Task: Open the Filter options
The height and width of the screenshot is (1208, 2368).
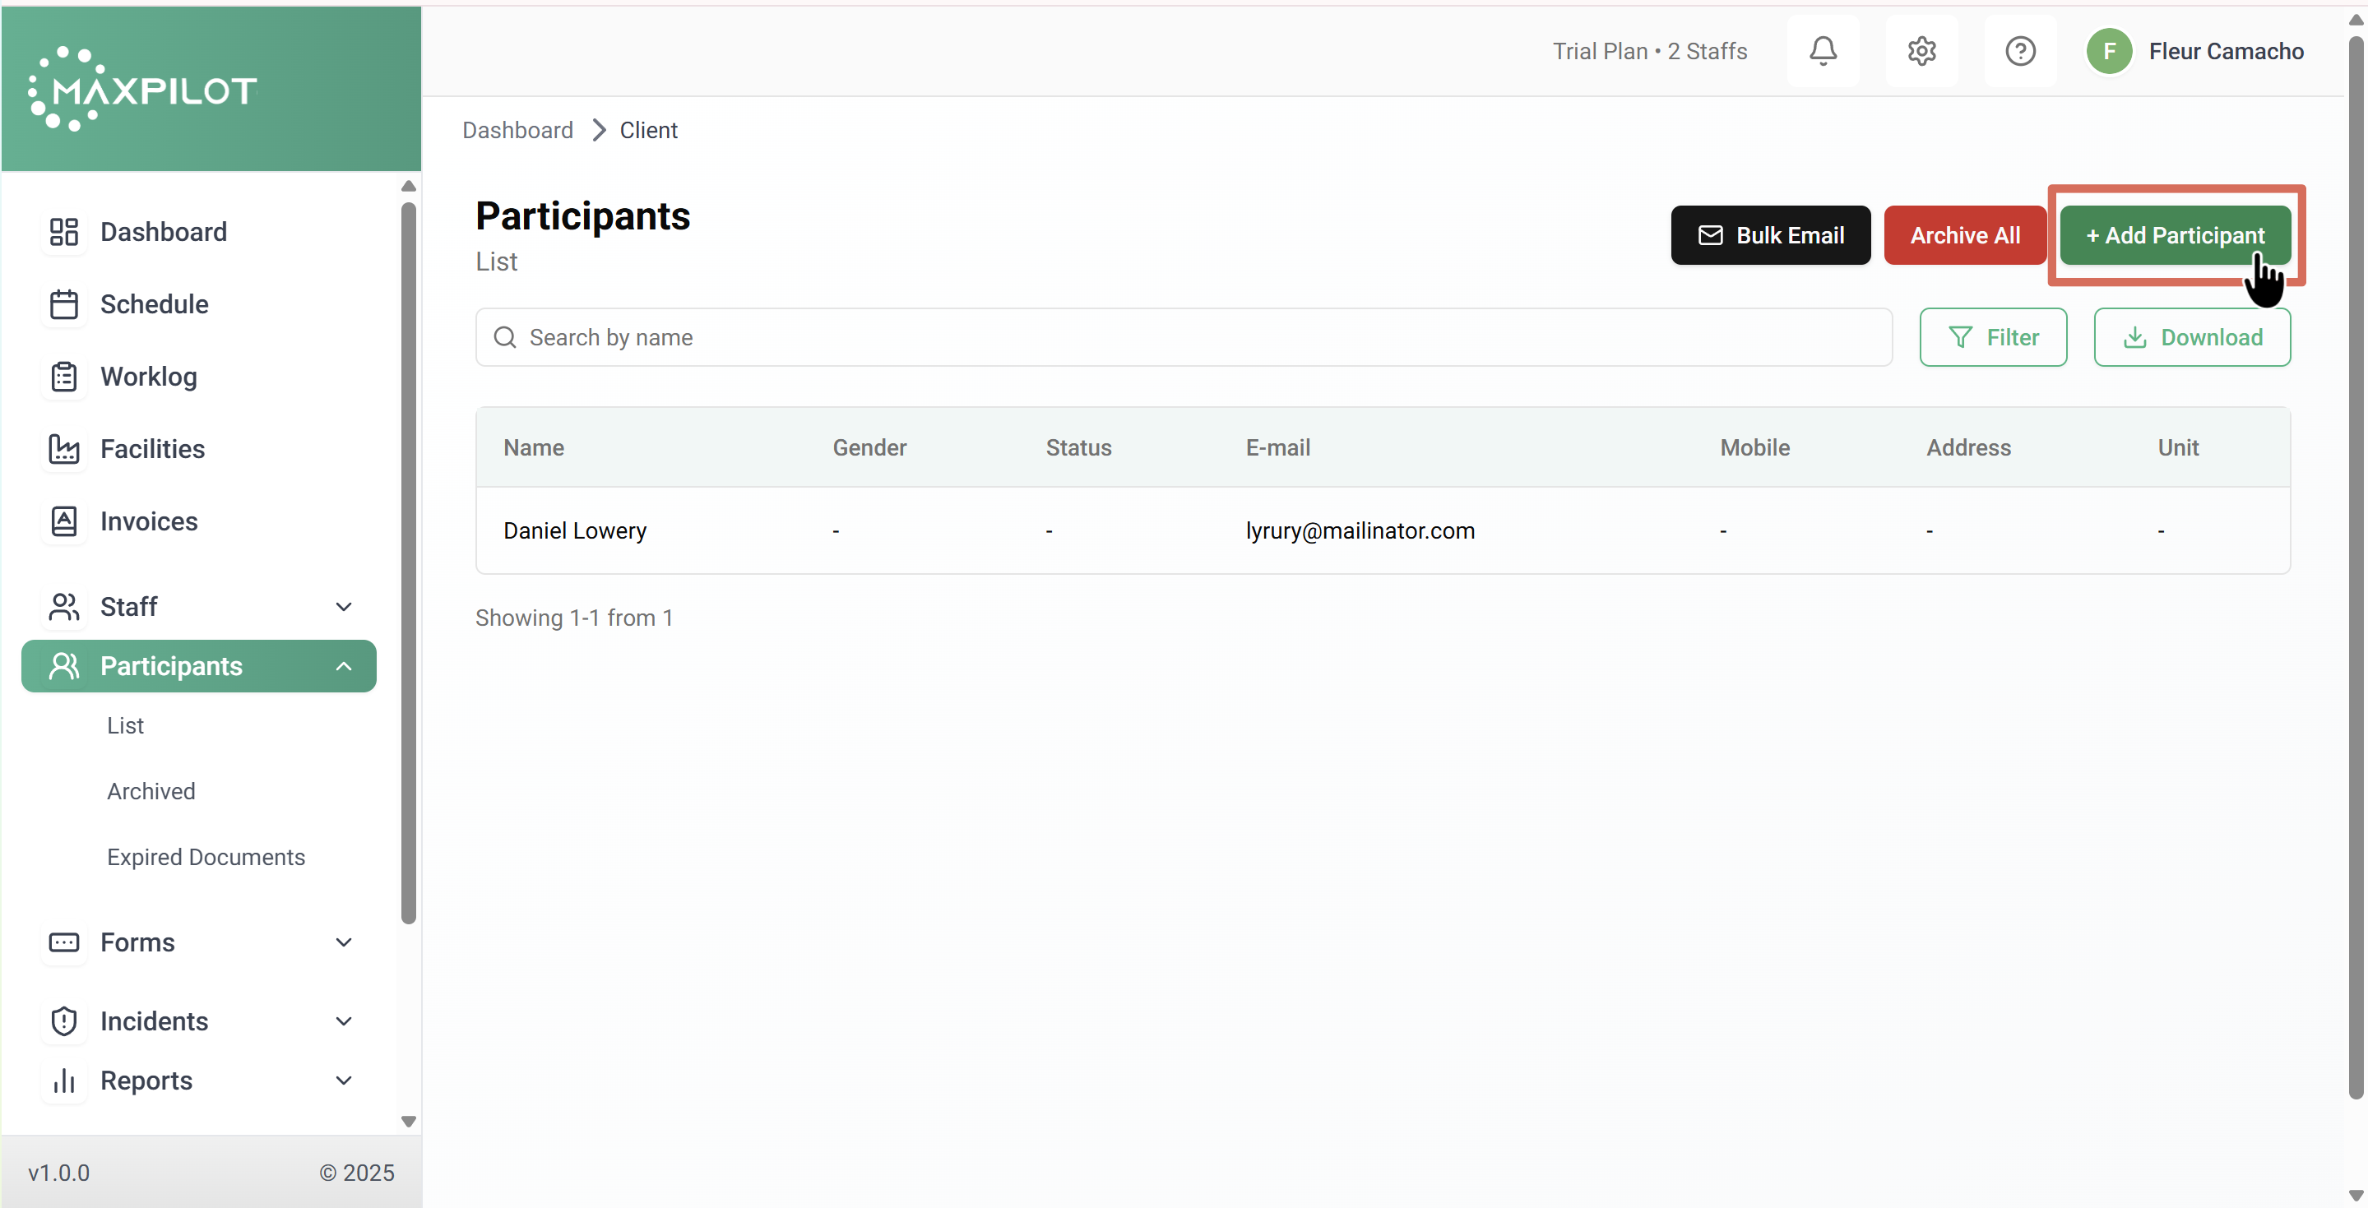Action: pyautogui.click(x=1992, y=337)
